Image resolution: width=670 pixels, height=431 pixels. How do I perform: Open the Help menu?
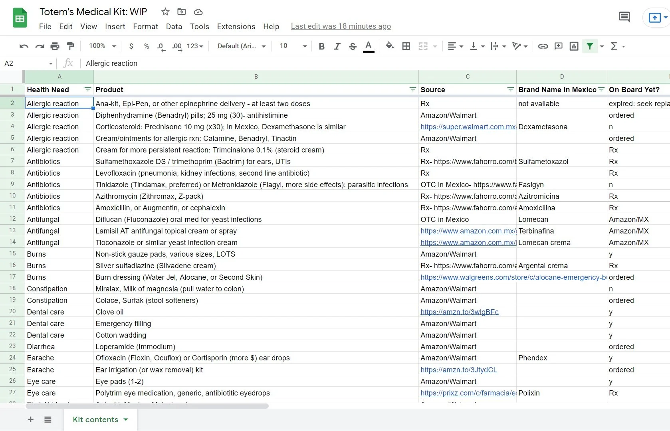271,26
